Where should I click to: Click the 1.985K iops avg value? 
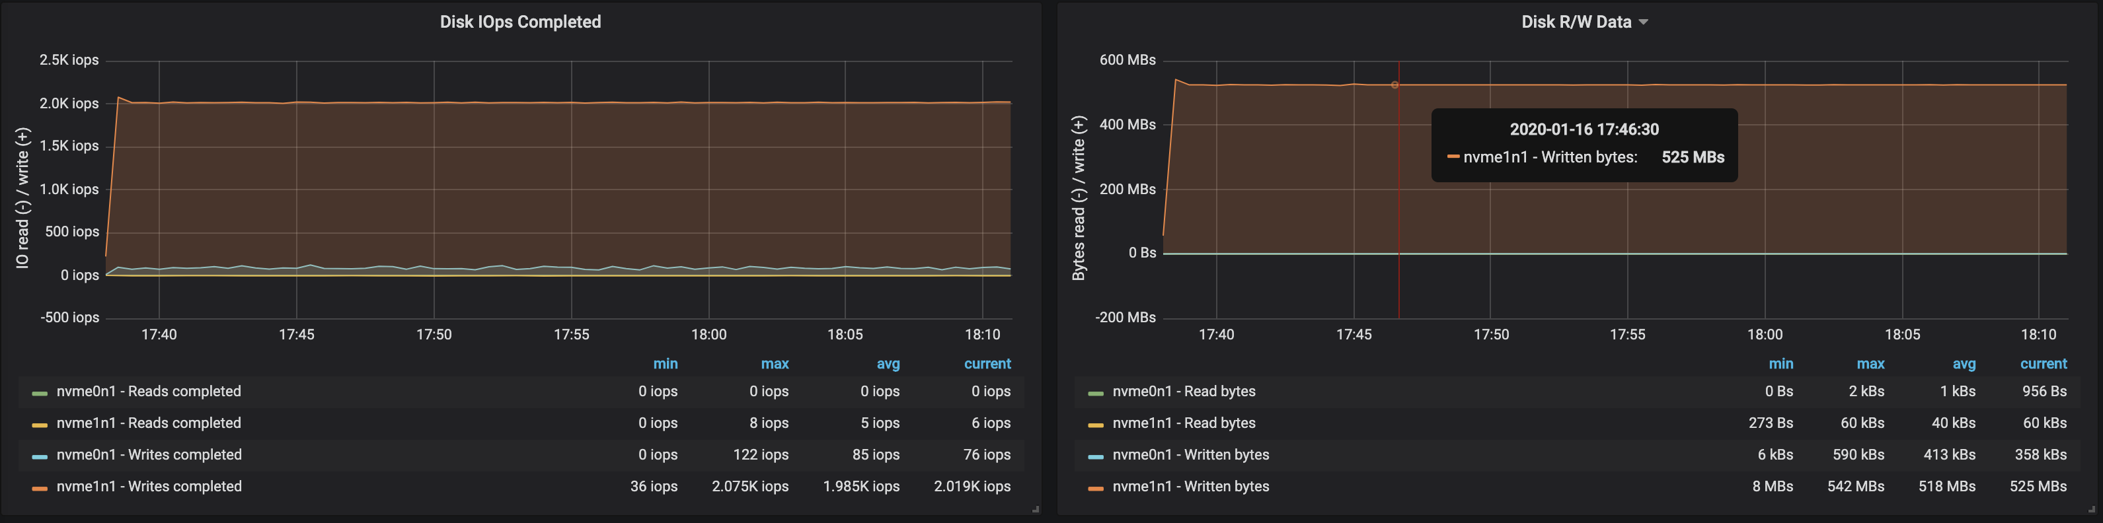pyautogui.click(x=861, y=486)
